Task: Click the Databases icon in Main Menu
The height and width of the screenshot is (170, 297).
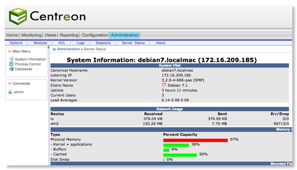Action: (11, 69)
